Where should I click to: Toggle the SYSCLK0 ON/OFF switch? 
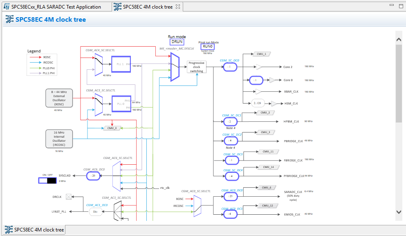coord(47,181)
